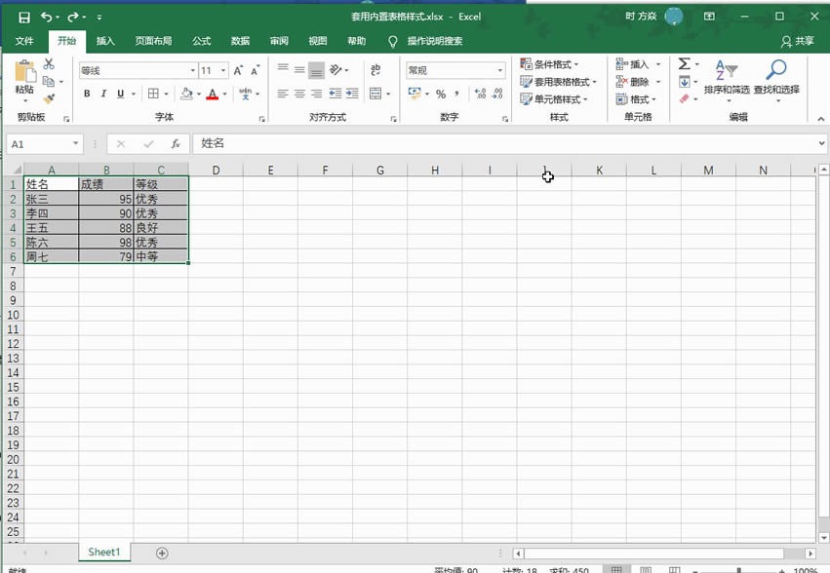Open Conditional Formatting options
Viewport: 830px width, 573px height.
coord(552,64)
